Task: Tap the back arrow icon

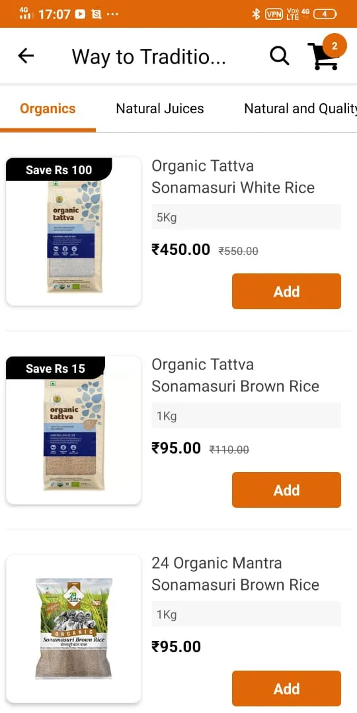Action: click(x=26, y=56)
